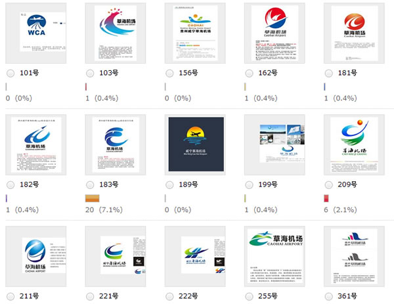Screen dimensions: 394x304
Task: Choose the 183号 voting option
Action: (x=90, y=185)
